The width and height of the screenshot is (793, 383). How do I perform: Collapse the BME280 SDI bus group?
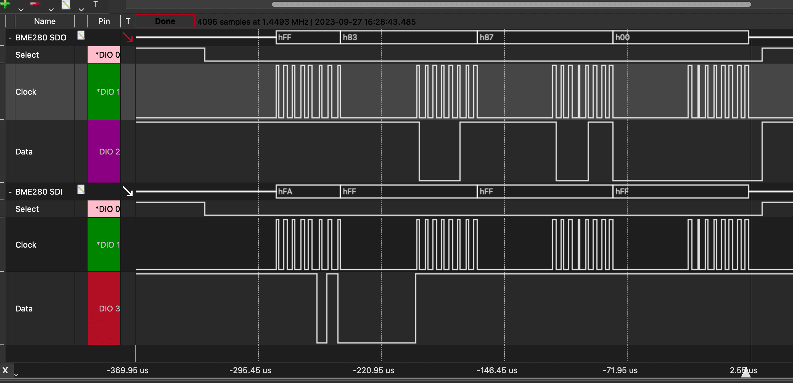10,192
